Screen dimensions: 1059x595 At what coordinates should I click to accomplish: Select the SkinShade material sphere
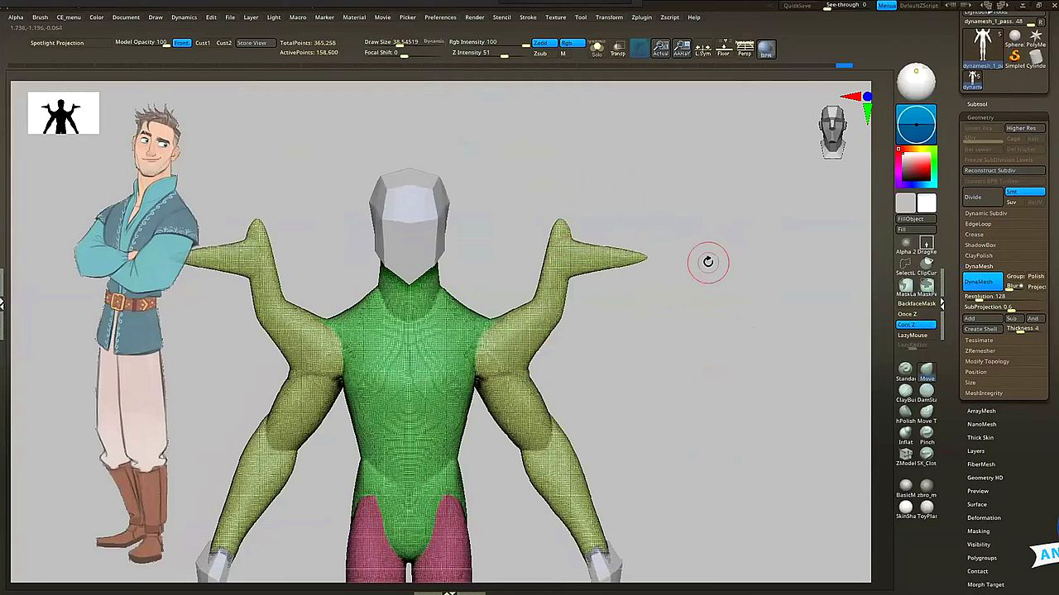(906, 507)
